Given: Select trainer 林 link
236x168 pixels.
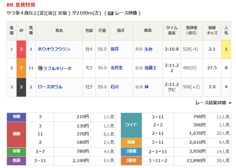Looking at the screenshot, I should 147,87.
